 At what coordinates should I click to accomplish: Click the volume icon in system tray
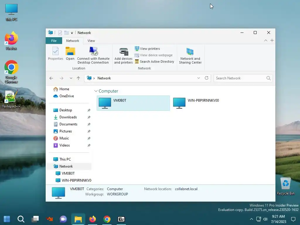265,219
